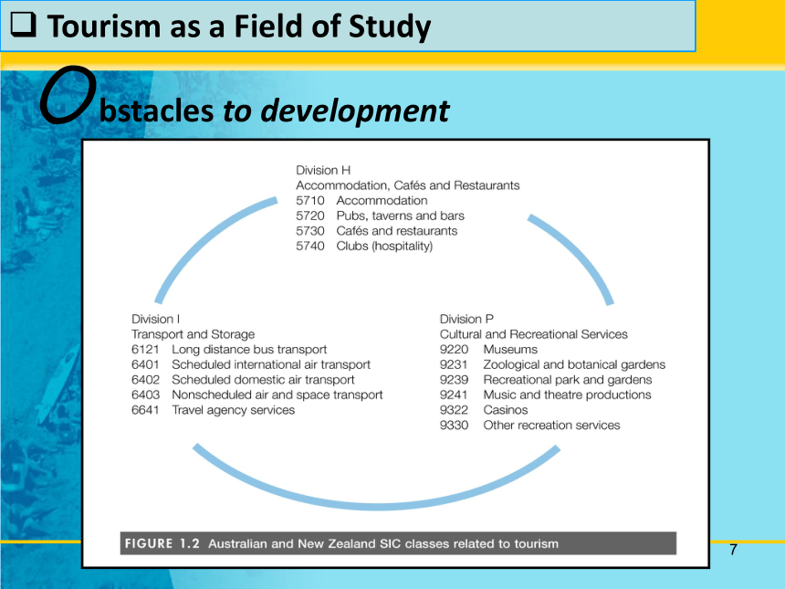Select the 'Transport and Storage' line
The height and width of the screenshot is (589, 785).
[193, 334]
